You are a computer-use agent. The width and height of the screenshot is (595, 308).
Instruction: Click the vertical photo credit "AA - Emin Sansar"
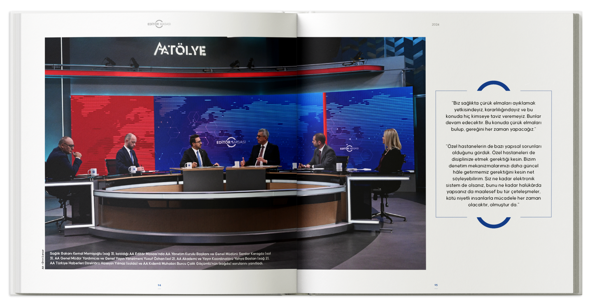point(42,259)
